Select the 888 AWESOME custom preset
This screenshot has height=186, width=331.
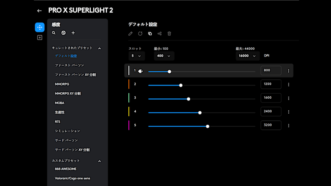[65, 169]
